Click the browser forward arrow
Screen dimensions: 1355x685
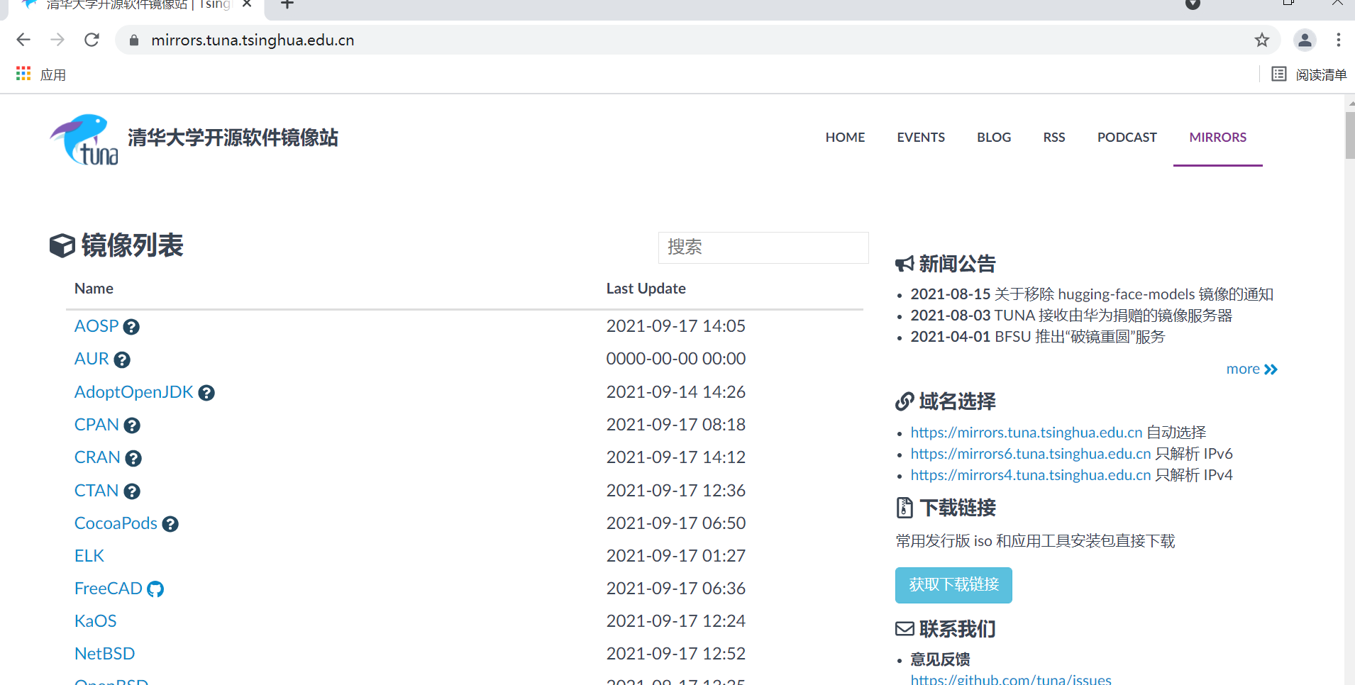point(57,40)
